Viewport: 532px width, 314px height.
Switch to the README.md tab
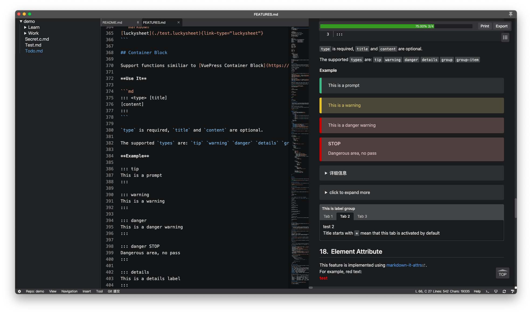pos(112,22)
